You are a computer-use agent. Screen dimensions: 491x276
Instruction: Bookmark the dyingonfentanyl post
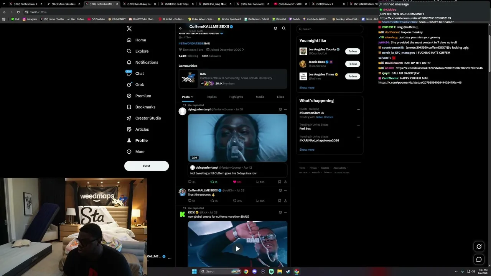[x=280, y=182]
